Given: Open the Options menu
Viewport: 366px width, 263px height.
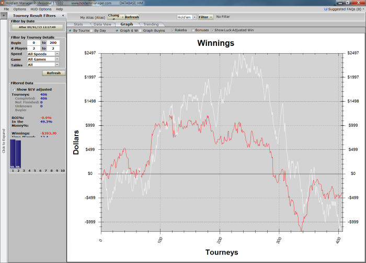Looking at the screenshot, I should (20, 9).
